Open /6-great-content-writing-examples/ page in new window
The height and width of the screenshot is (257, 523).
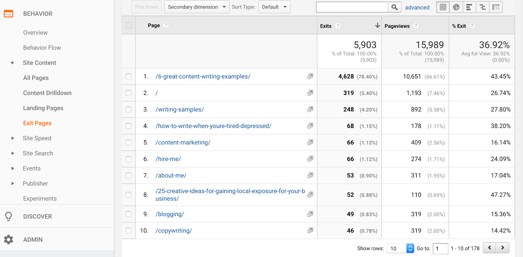(x=310, y=76)
